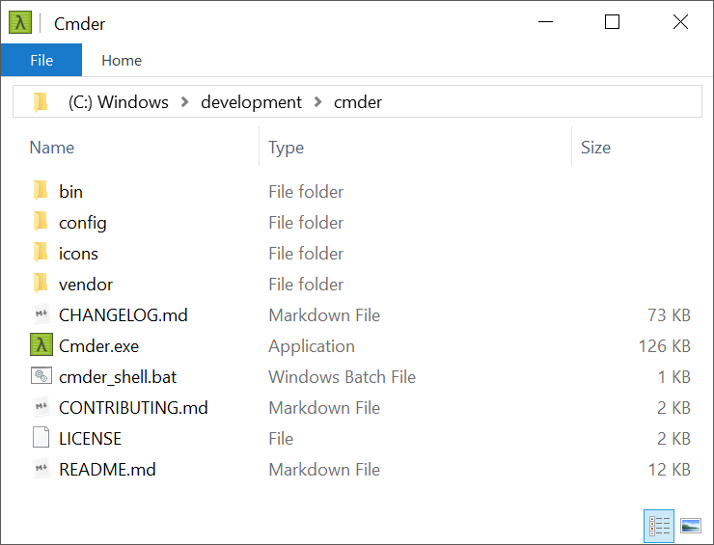Click the CONTRIBUTING.md markdown file icon
This screenshot has height=545, width=714.
41,407
